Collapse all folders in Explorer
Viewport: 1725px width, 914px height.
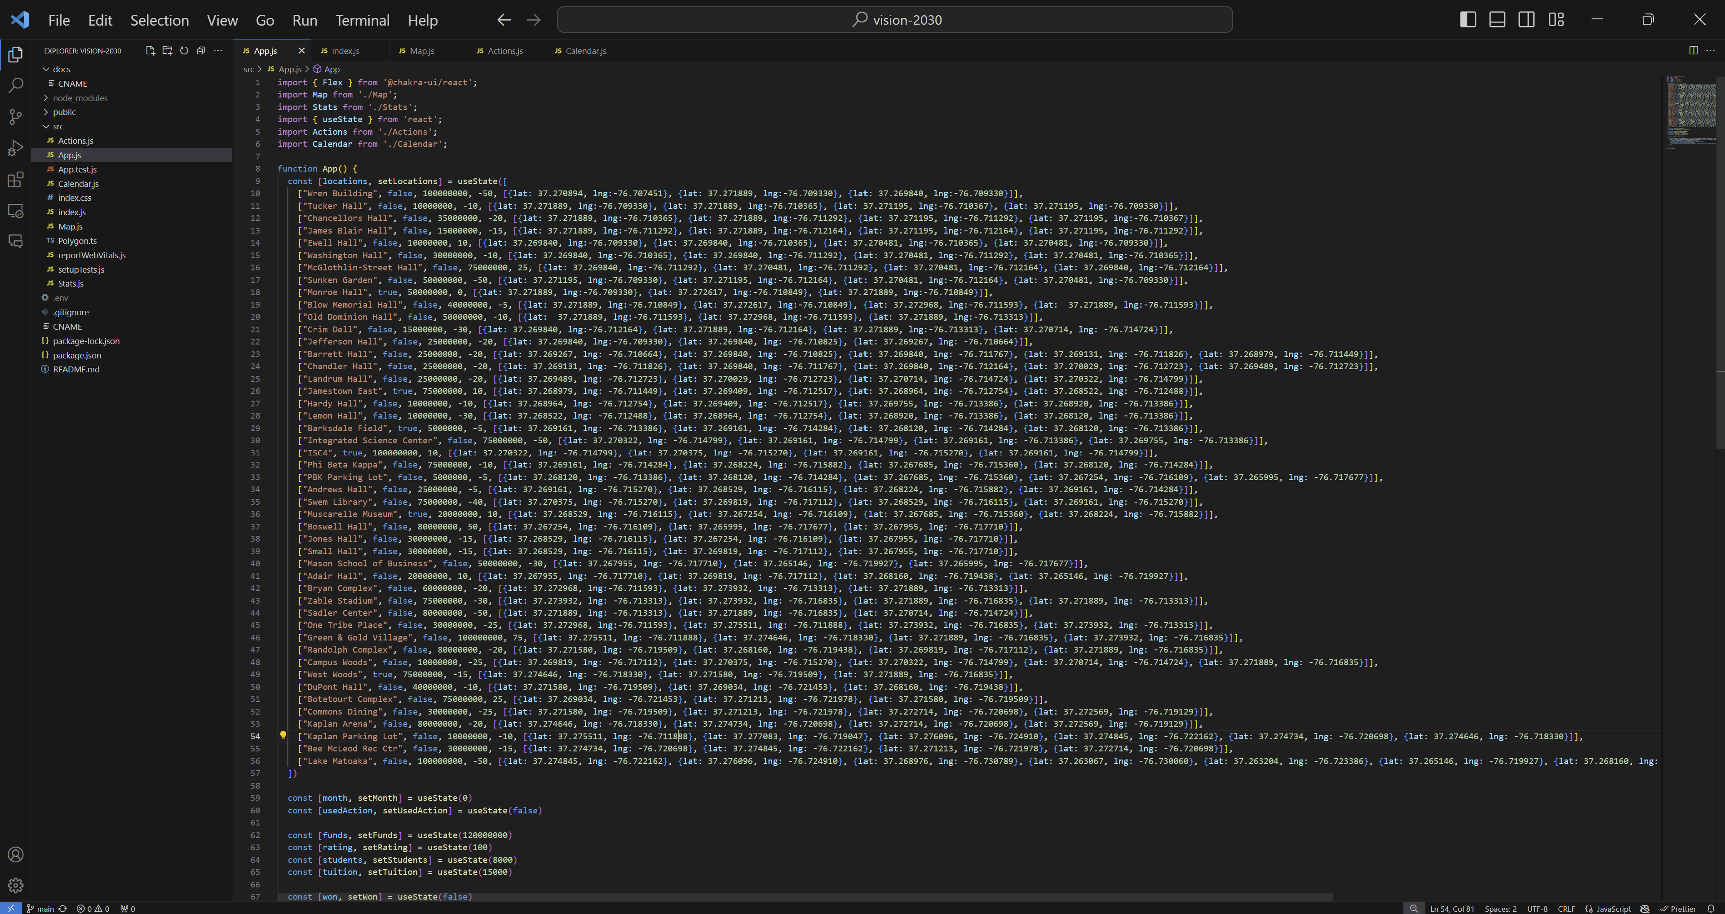pos(201,50)
